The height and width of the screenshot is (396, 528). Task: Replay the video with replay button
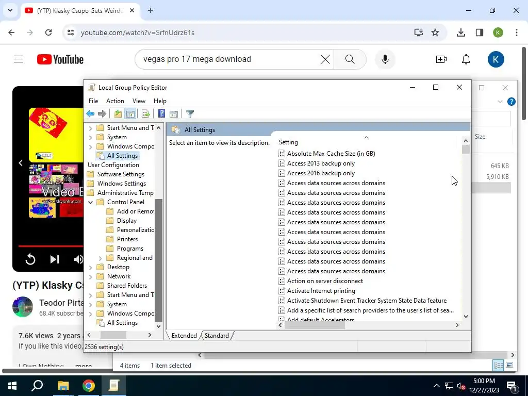(x=30, y=259)
